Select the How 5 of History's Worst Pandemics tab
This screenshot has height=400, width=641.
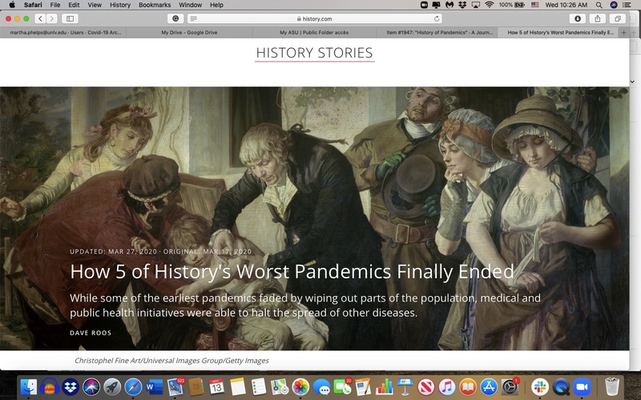558,33
